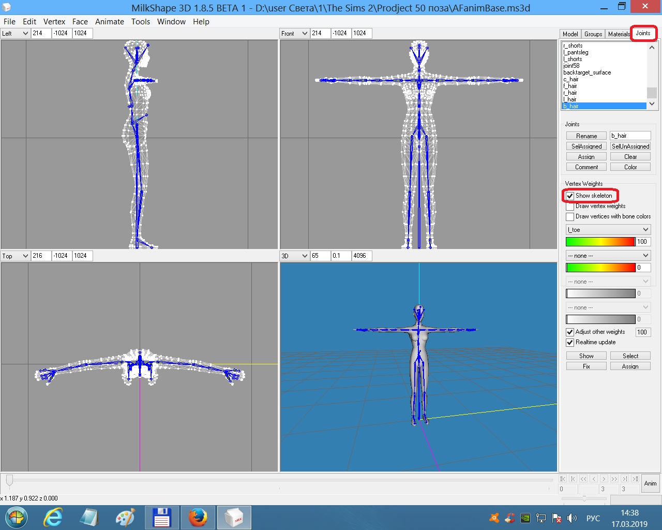Open the floppy disk app in taskbar
The image size is (662, 530).
click(x=161, y=518)
